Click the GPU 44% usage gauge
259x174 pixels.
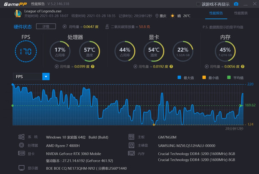point(125,51)
